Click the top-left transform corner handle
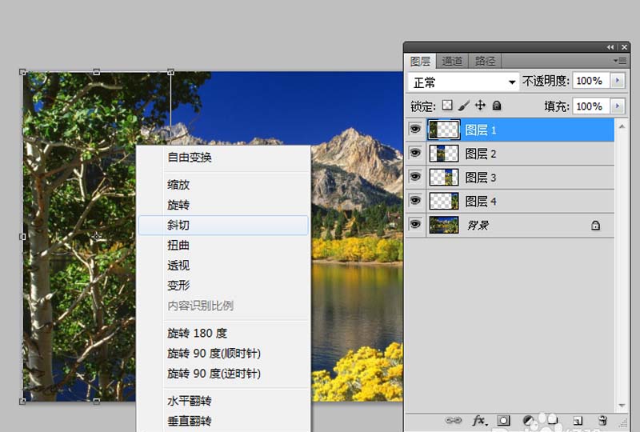The width and height of the screenshot is (640, 432). click(22, 72)
